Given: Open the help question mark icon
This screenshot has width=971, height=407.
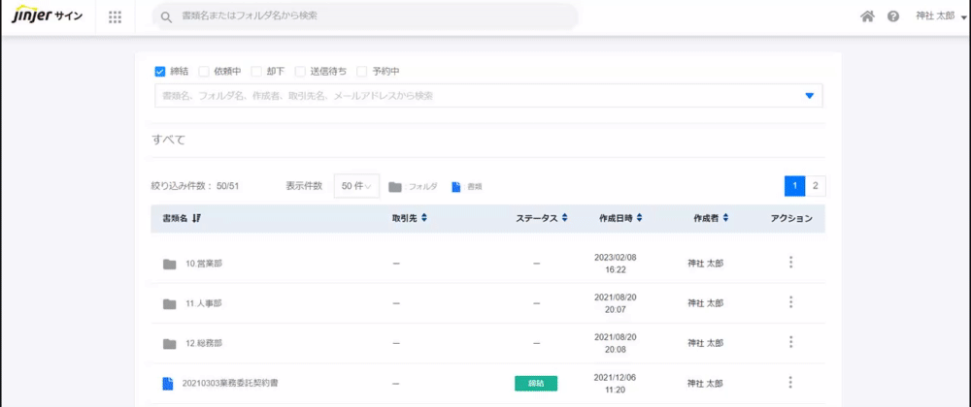Looking at the screenshot, I should click(893, 16).
